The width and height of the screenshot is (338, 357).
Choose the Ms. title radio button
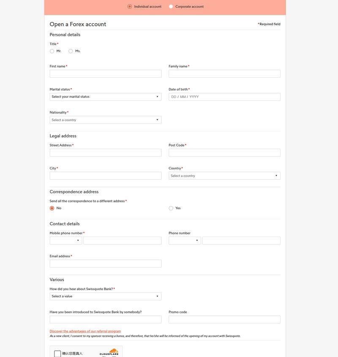[x=71, y=51]
